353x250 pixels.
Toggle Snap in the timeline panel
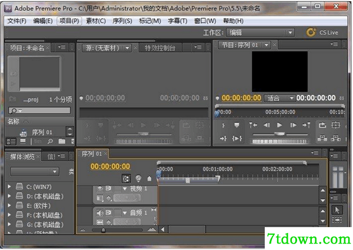click(x=126, y=179)
